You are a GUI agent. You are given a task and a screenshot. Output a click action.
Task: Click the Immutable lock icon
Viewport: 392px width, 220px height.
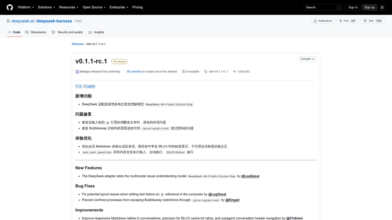click(x=184, y=71)
